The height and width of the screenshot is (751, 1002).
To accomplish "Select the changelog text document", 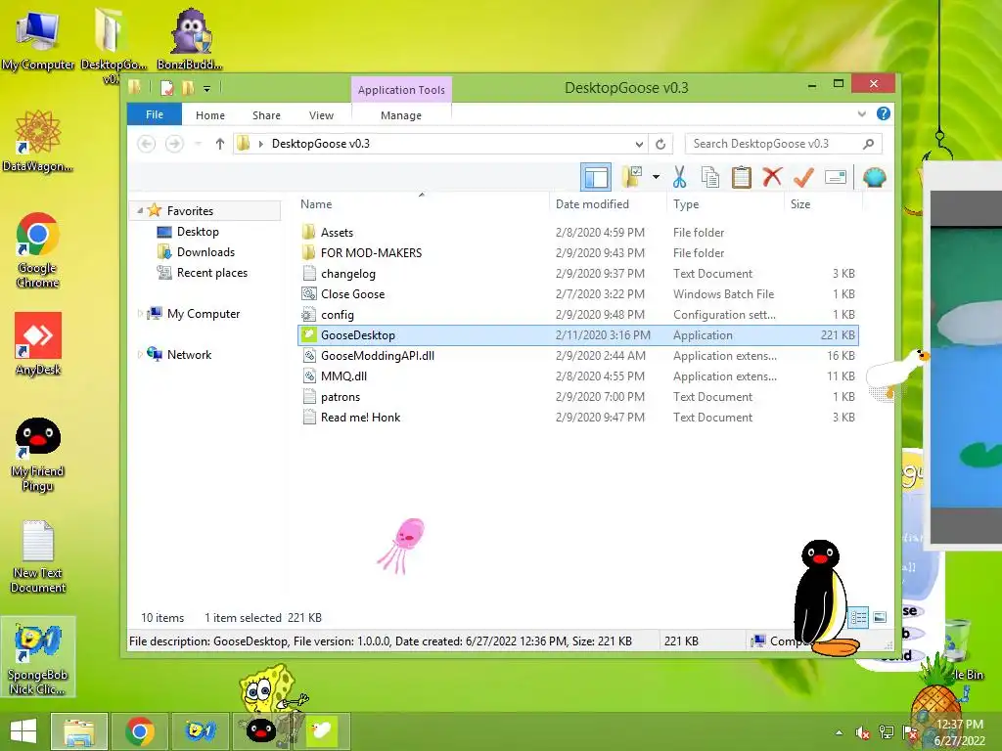I will [x=578, y=274].
